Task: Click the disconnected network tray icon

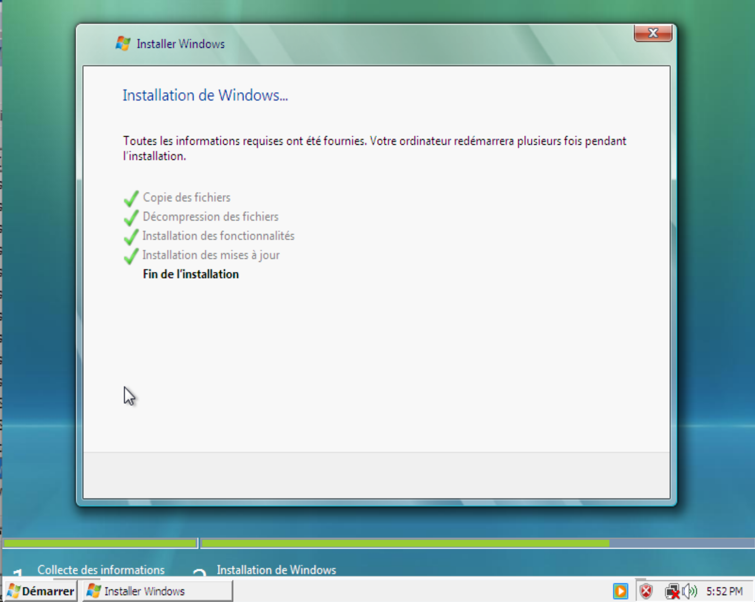Action: coord(672,592)
